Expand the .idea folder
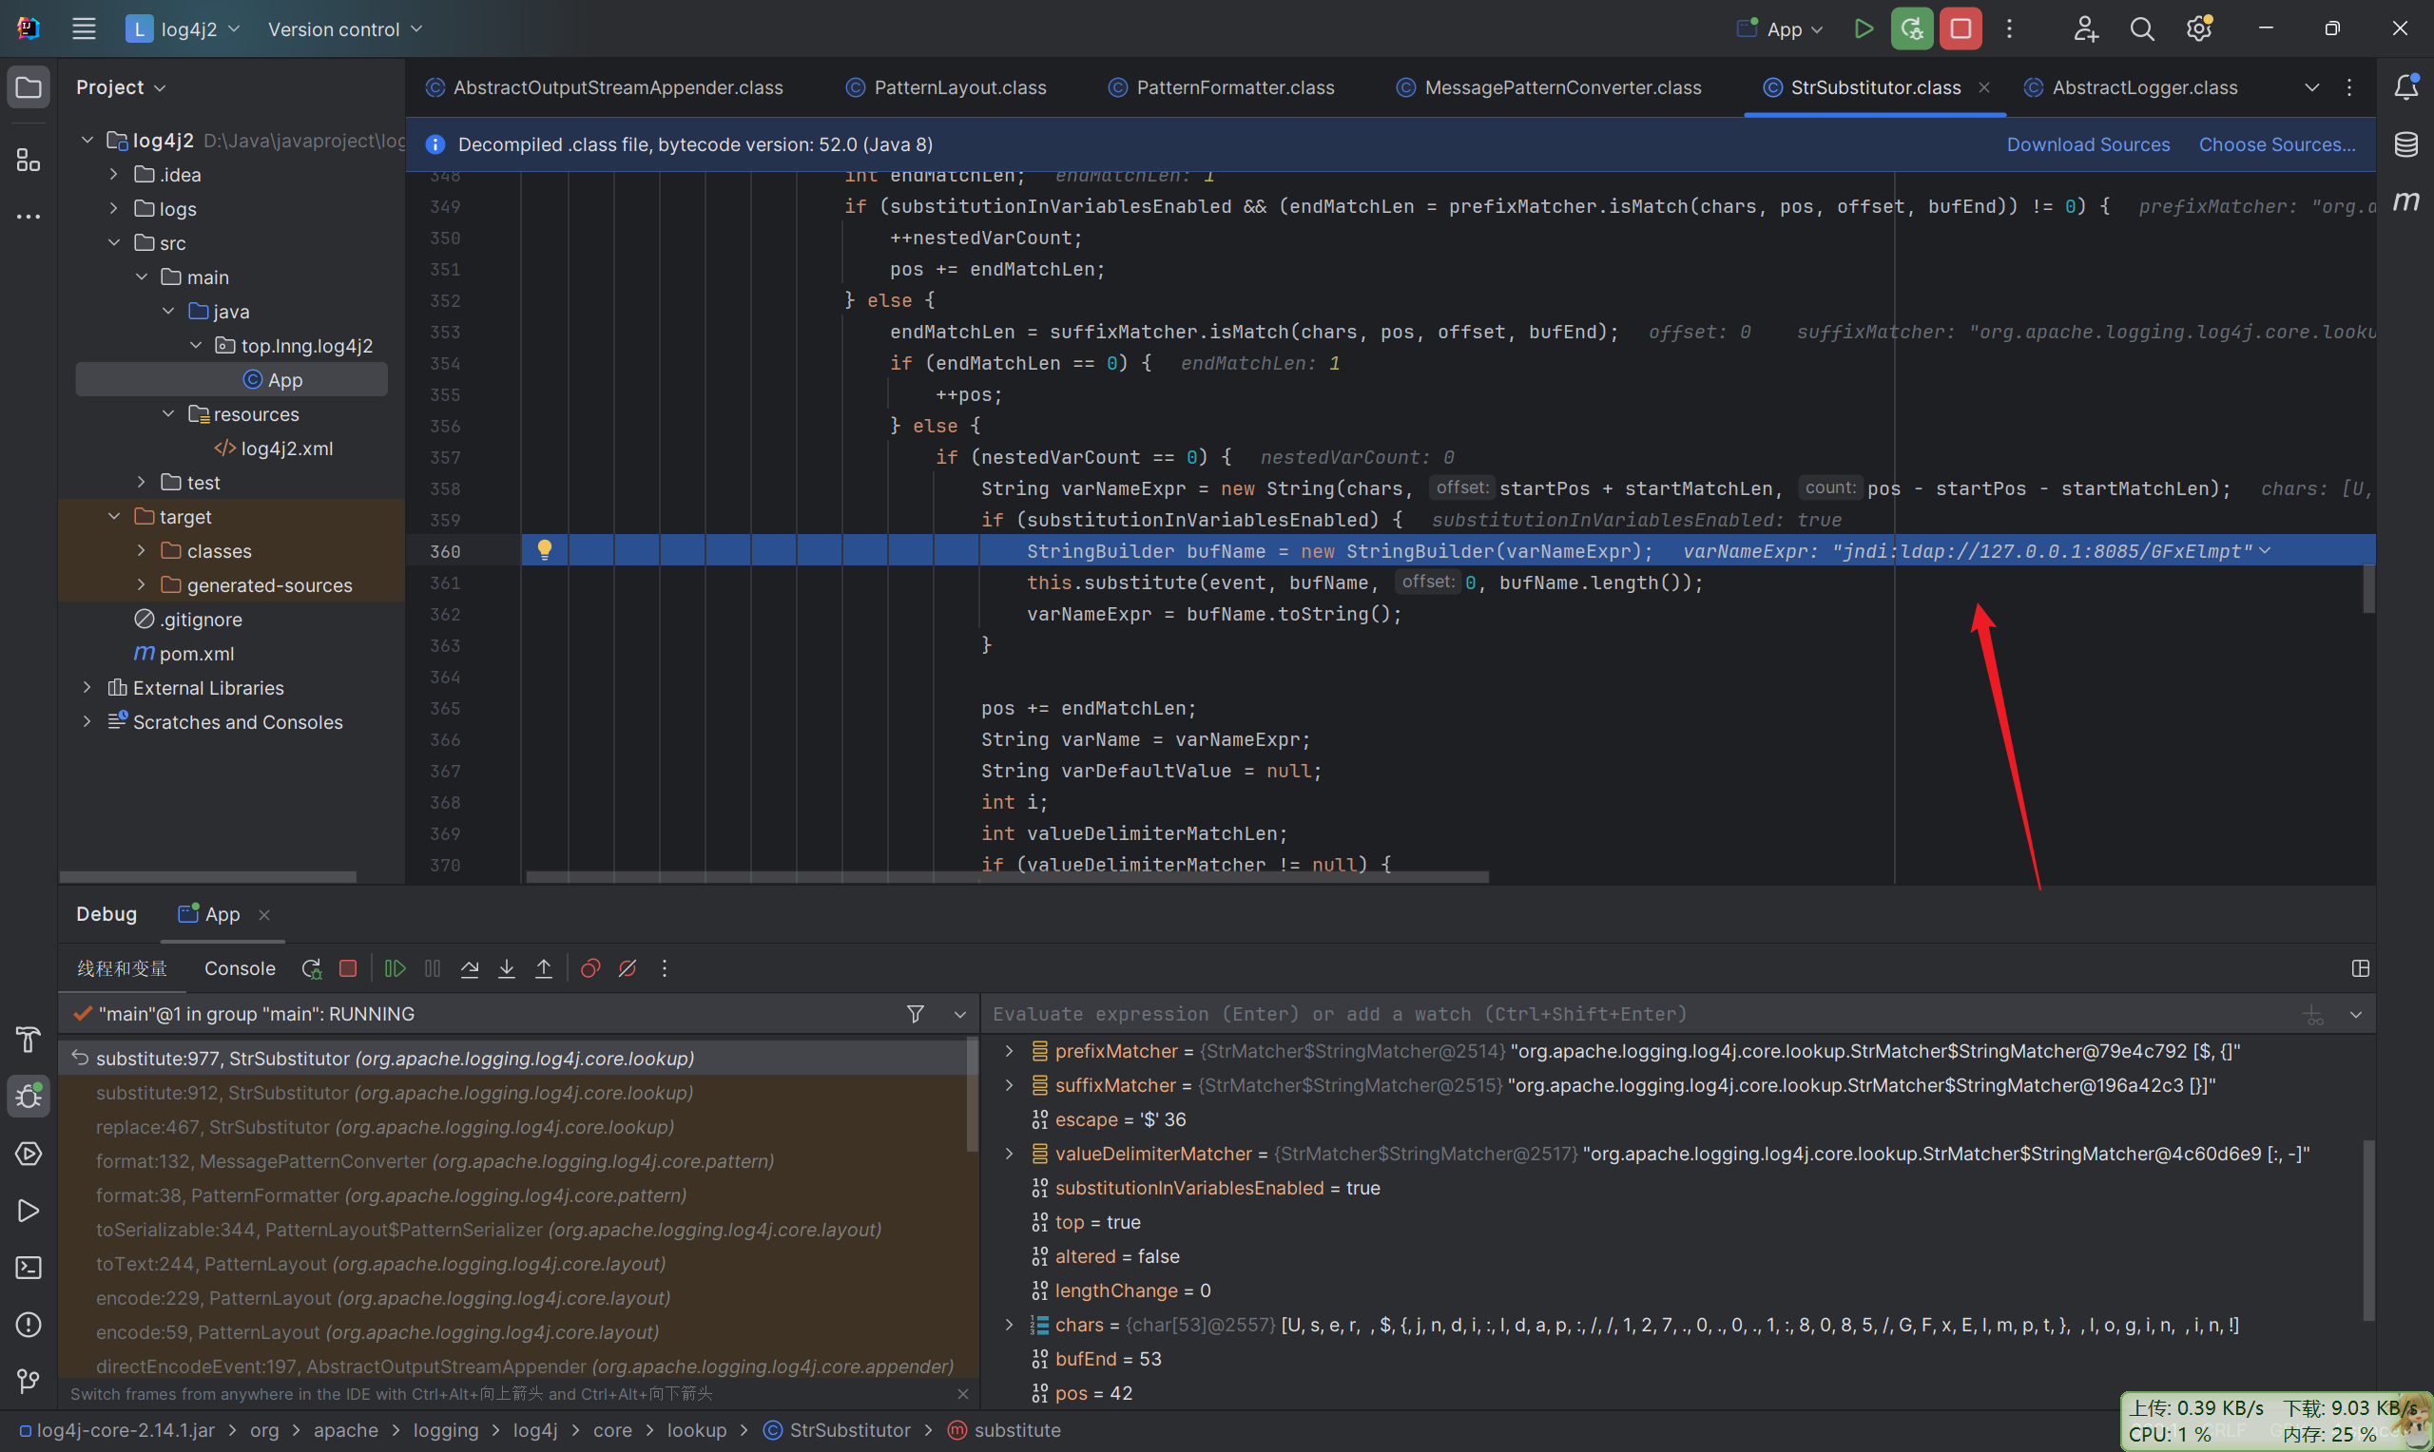 tap(113, 174)
